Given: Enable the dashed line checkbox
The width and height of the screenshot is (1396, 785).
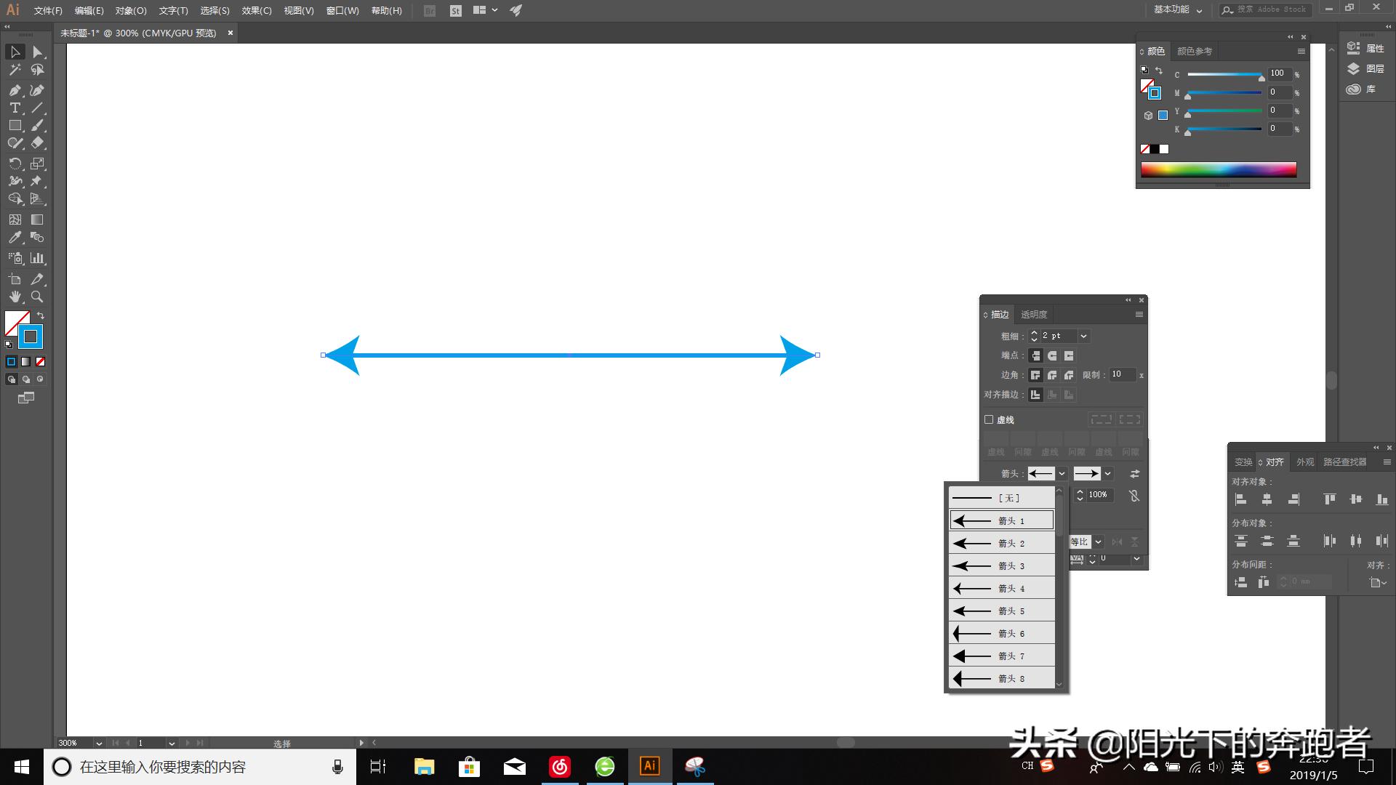Looking at the screenshot, I should point(989,419).
